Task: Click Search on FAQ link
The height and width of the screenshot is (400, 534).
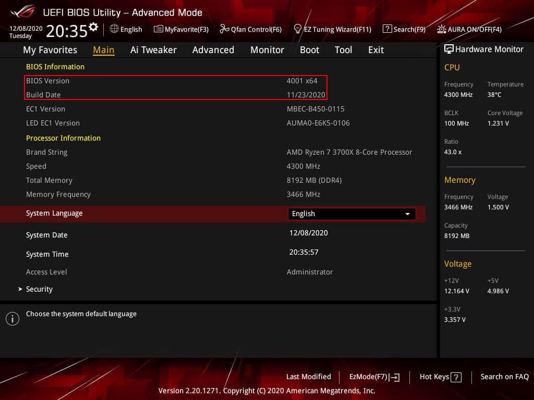Action: coord(504,377)
